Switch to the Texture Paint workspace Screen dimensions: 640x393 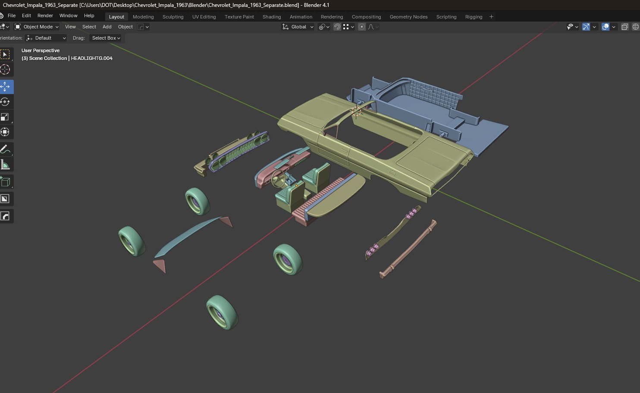239,17
